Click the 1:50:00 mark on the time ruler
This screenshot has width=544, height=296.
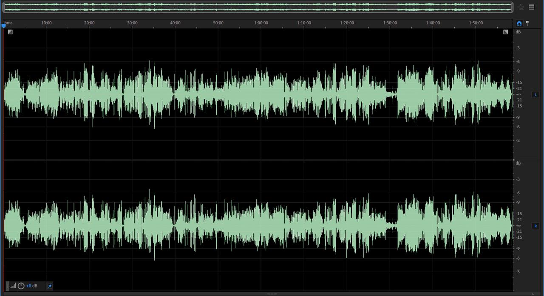point(476,23)
